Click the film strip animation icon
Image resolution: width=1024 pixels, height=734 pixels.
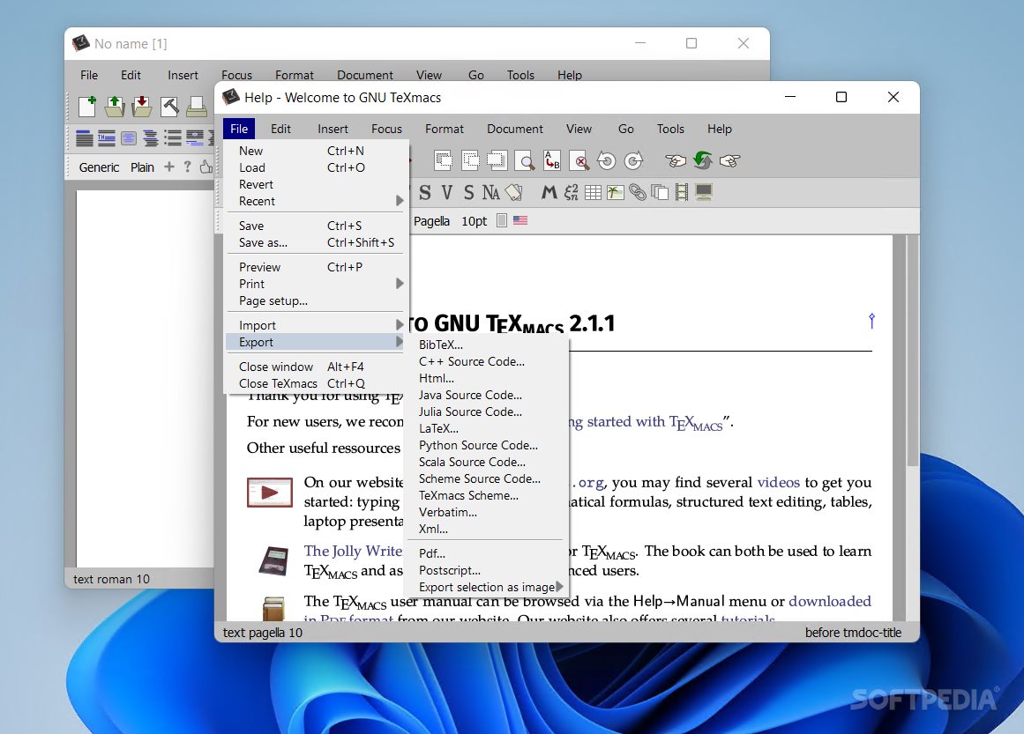[682, 192]
